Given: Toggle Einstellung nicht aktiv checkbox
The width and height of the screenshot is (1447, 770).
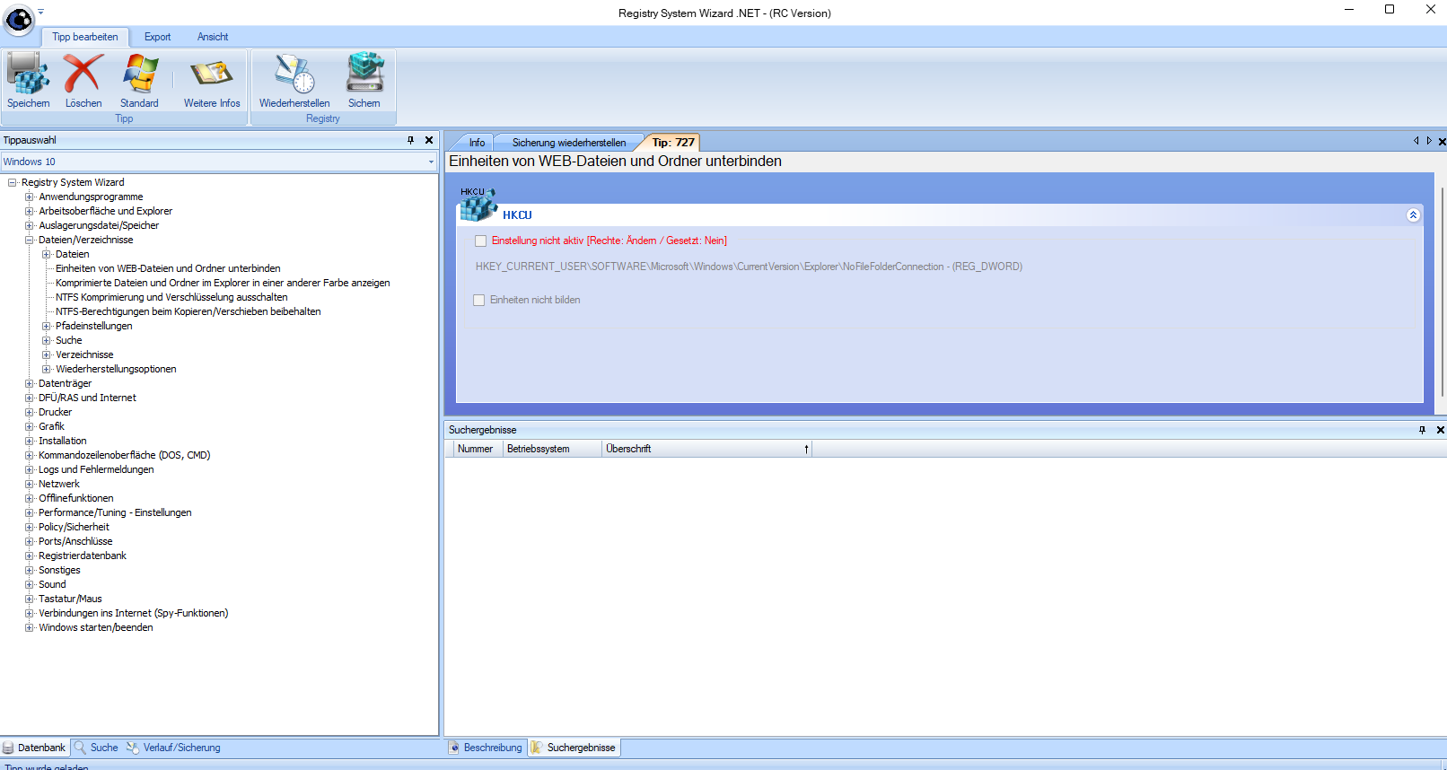Looking at the screenshot, I should [x=481, y=241].
